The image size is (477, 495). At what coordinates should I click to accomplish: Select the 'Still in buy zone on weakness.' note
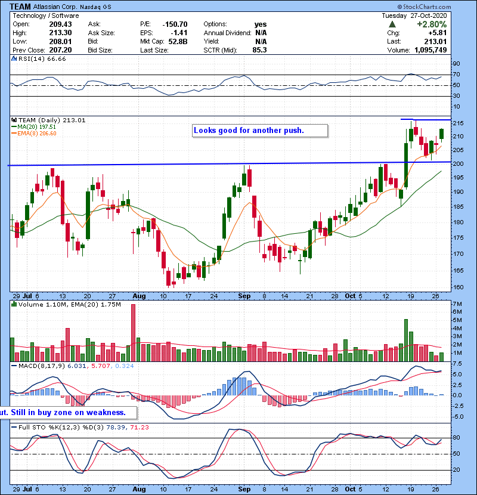click(69, 413)
